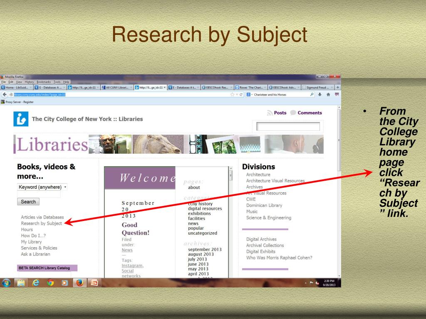Open File Explorer from taskbar
The height and width of the screenshot is (319, 426).
tap(21, 283)
